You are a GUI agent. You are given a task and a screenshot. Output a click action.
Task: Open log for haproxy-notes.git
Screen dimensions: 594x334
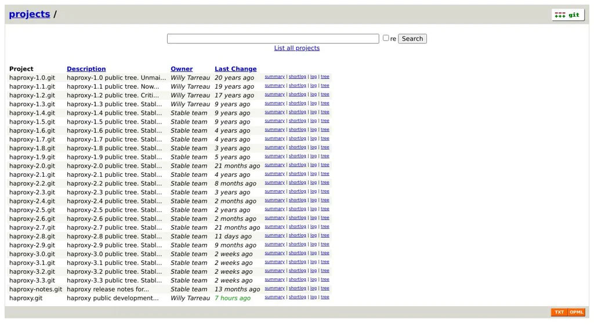[x=313, y=288]
